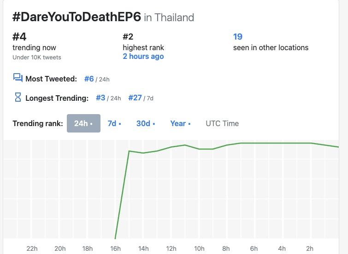Click the Longest Trending hourglass icon
The height and width of the screenshot is (254, 348).
(18, 97)
